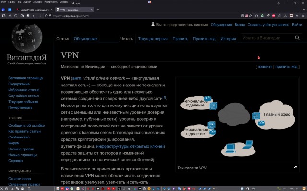This screenshot has width=307, height=191.
Task: Click the flag icon in the title bar
Action: click(149, 2)
